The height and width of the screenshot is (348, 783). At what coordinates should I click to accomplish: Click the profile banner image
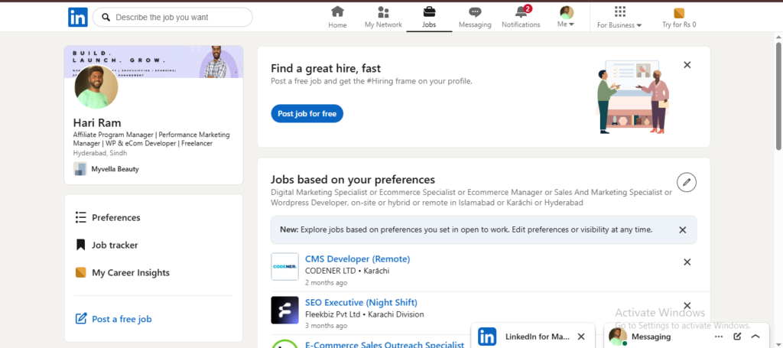pyautogui.click(x=154, y=62)
